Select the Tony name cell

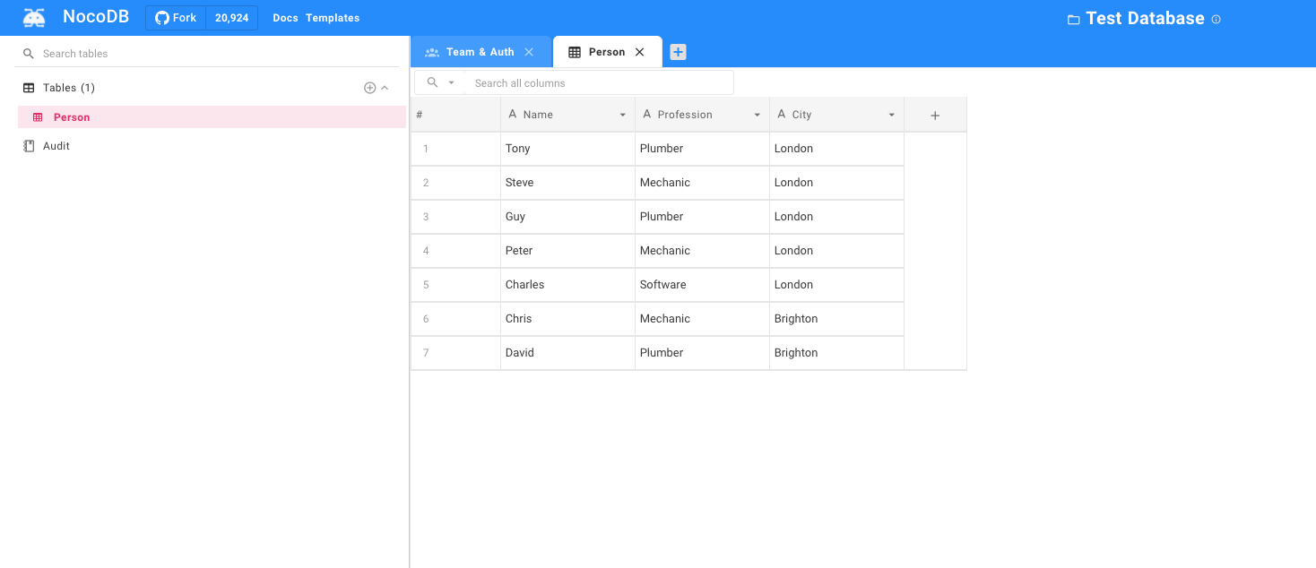pyautogui.click(x=567, y=149)
